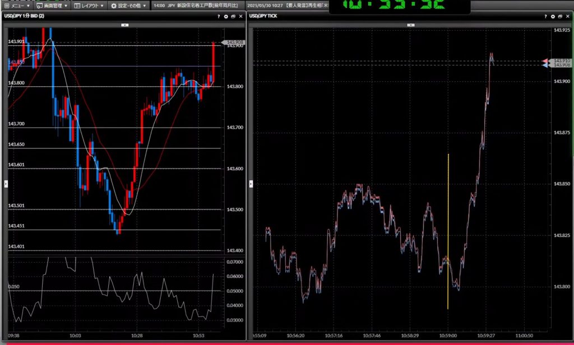Screen dimensions: 574x345
Task: Open gear settings of USD/JPY 1分 BID chart
Action: click(226, 16)
